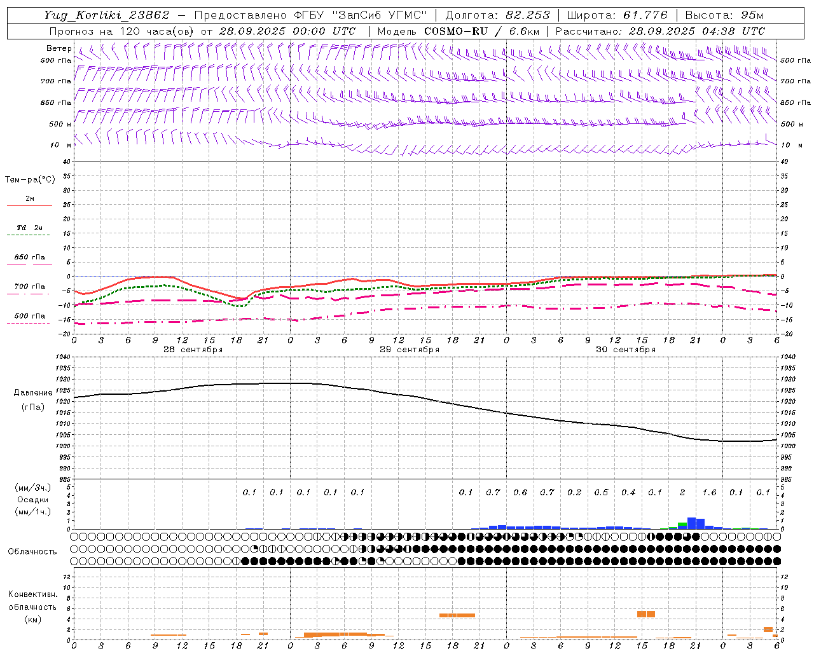
Task: Click the tallest blue precipitation bar
Action: point(691,523)
